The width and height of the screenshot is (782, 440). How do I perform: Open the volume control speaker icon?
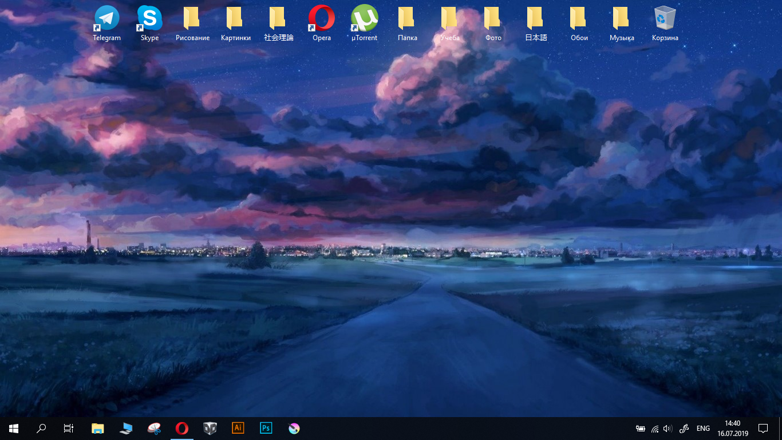pos(668,429)
